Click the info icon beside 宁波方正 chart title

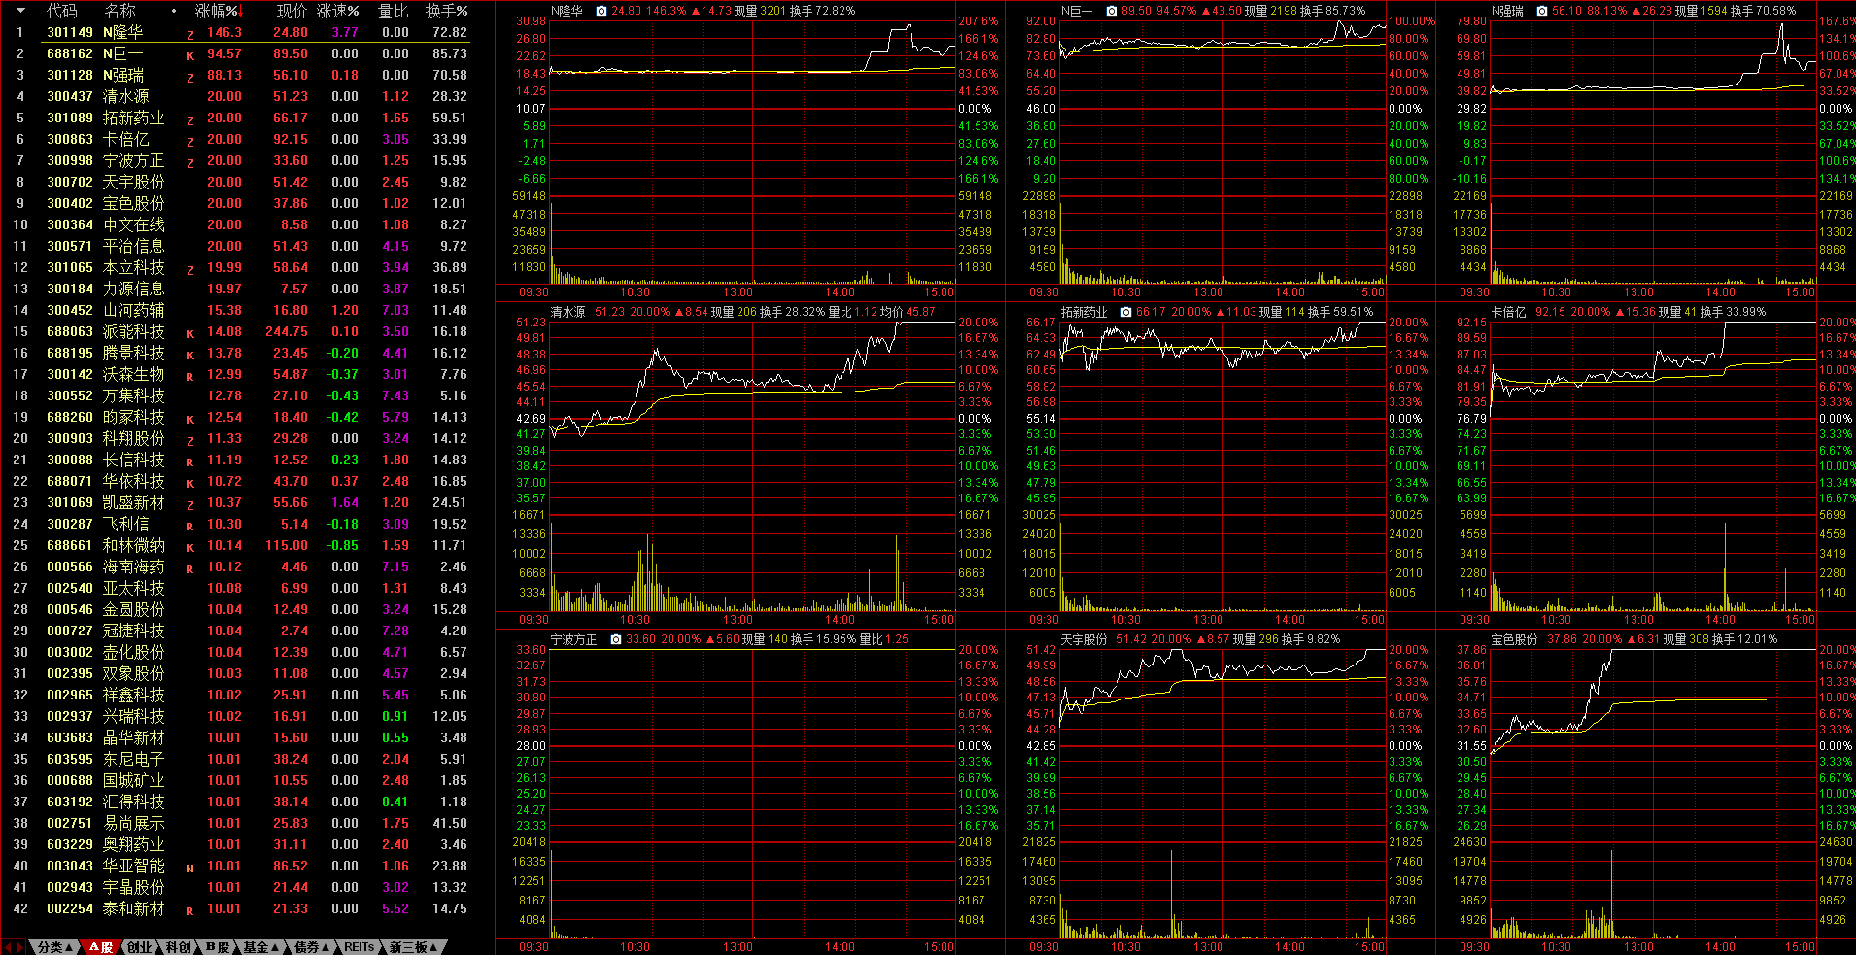(616, 639)
